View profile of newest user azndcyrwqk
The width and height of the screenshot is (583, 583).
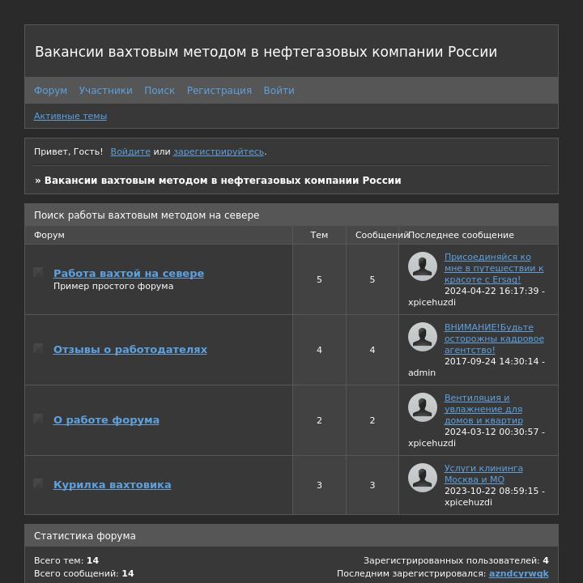click(x=518, y=573)
